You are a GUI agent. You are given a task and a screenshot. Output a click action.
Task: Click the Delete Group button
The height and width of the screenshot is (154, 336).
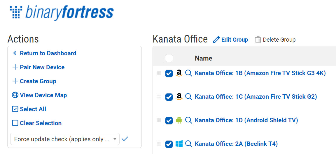point(275,40)
